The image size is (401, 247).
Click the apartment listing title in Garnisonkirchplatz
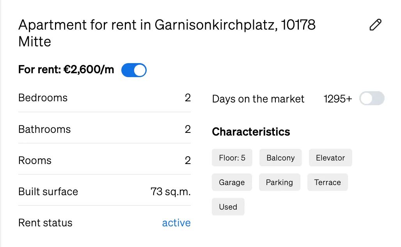coord(167,33)
